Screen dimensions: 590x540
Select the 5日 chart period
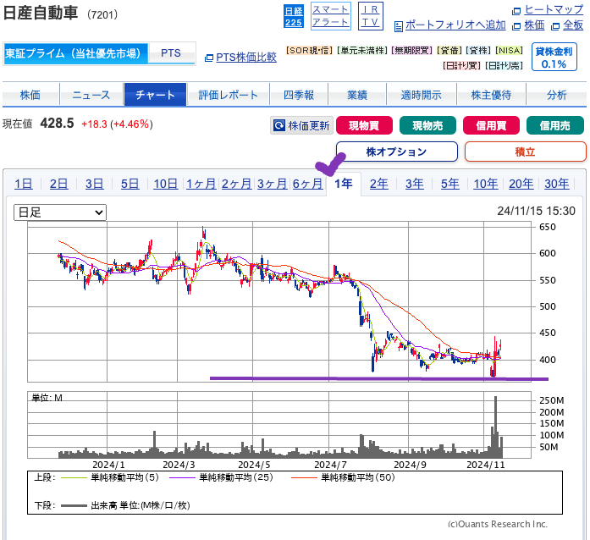[130, 184]
